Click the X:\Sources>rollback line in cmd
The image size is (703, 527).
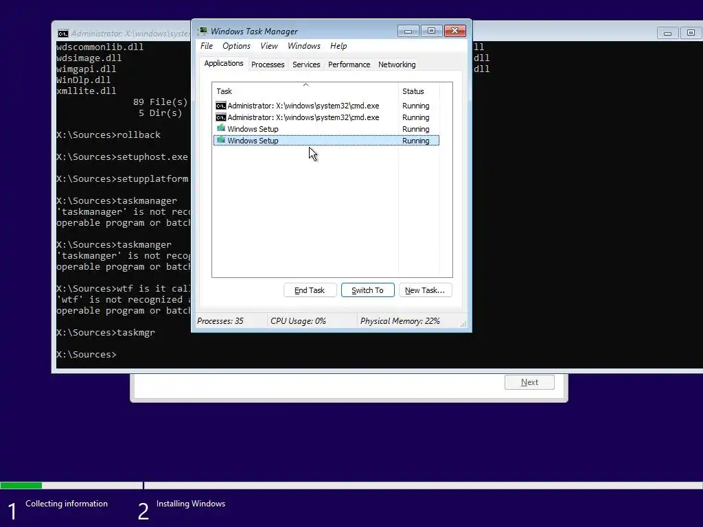(108, 135)
